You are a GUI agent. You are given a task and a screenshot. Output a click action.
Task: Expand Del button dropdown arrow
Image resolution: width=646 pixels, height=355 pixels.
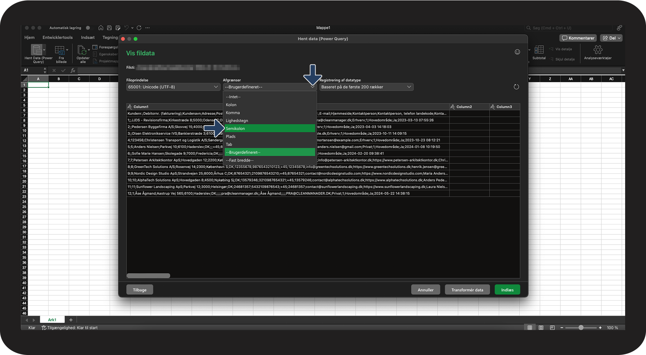coord(619,38)
